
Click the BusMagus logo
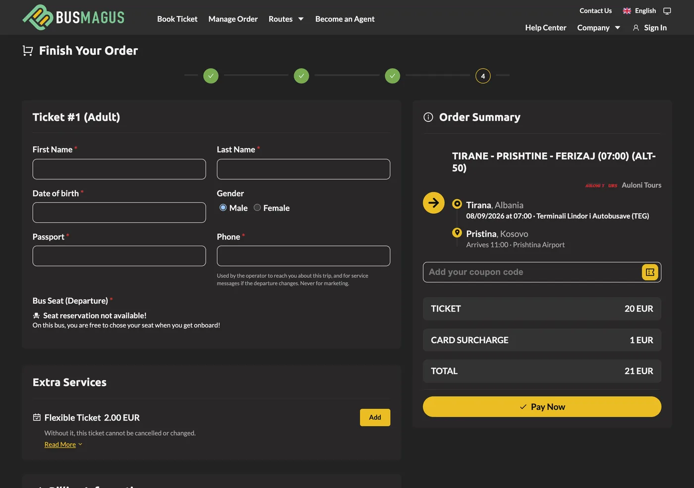[73, 17]
